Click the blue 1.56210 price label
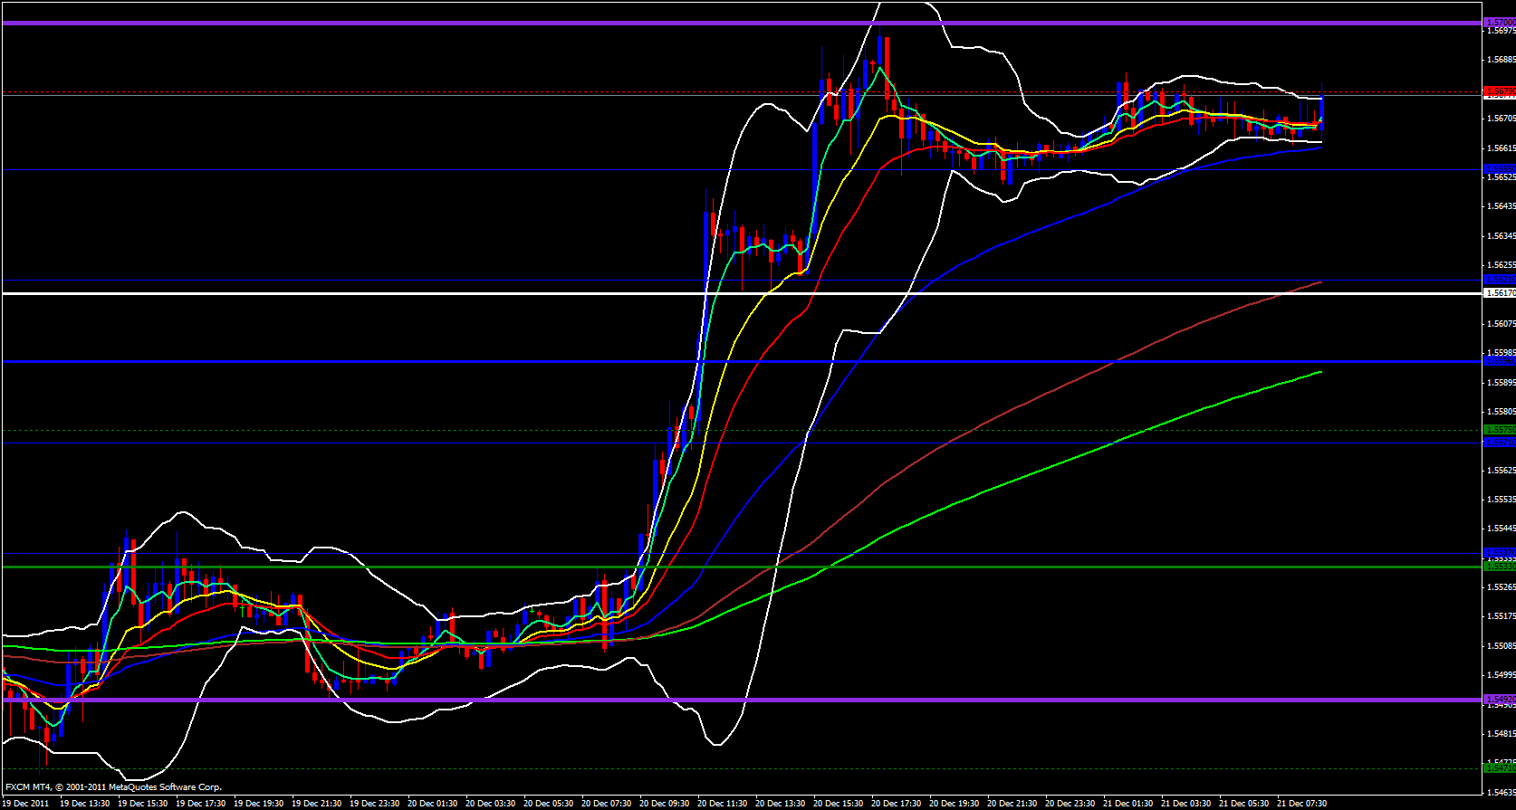This screenshot has width=1516, height=810. coord(1499,280)
